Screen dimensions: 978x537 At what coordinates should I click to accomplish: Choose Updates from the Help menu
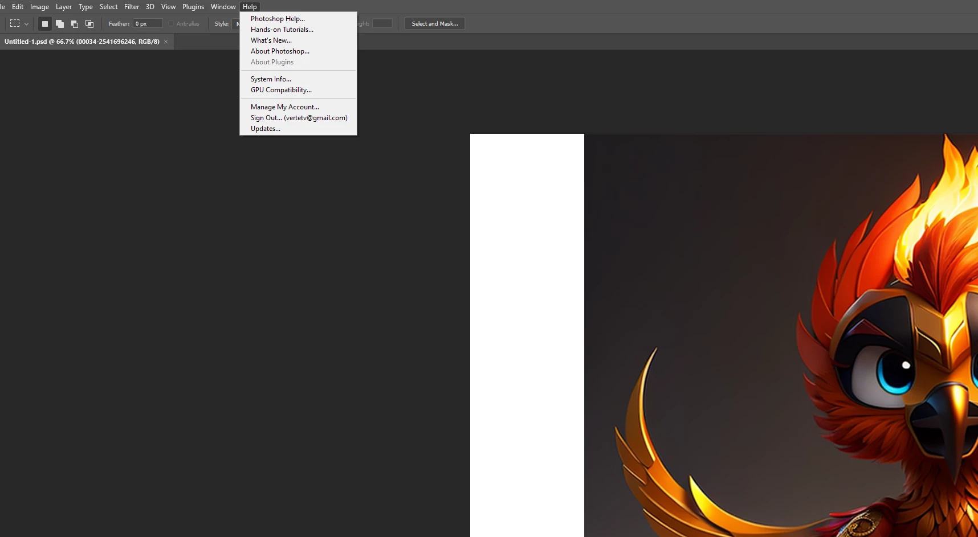[299, 129]
